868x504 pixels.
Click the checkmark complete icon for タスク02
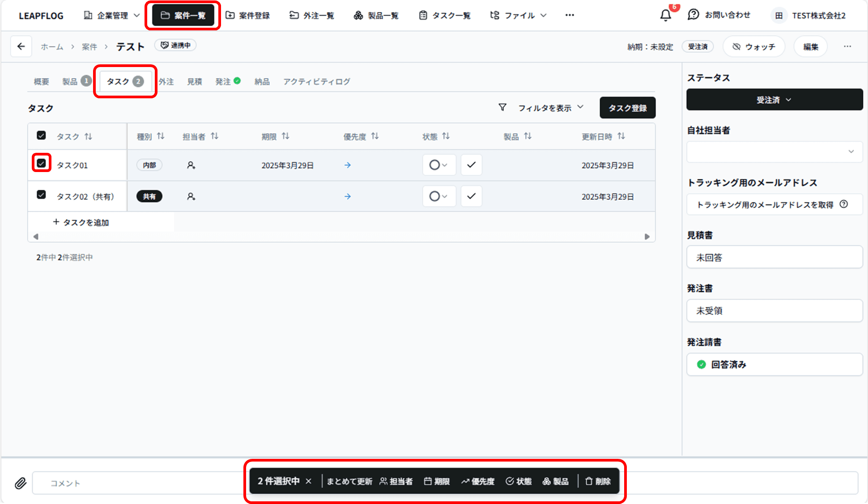tap(471, 196)
